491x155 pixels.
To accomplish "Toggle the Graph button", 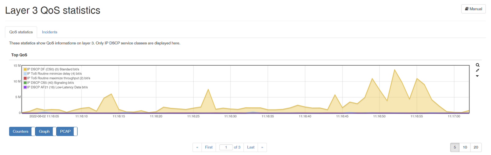I will point(44,132).
